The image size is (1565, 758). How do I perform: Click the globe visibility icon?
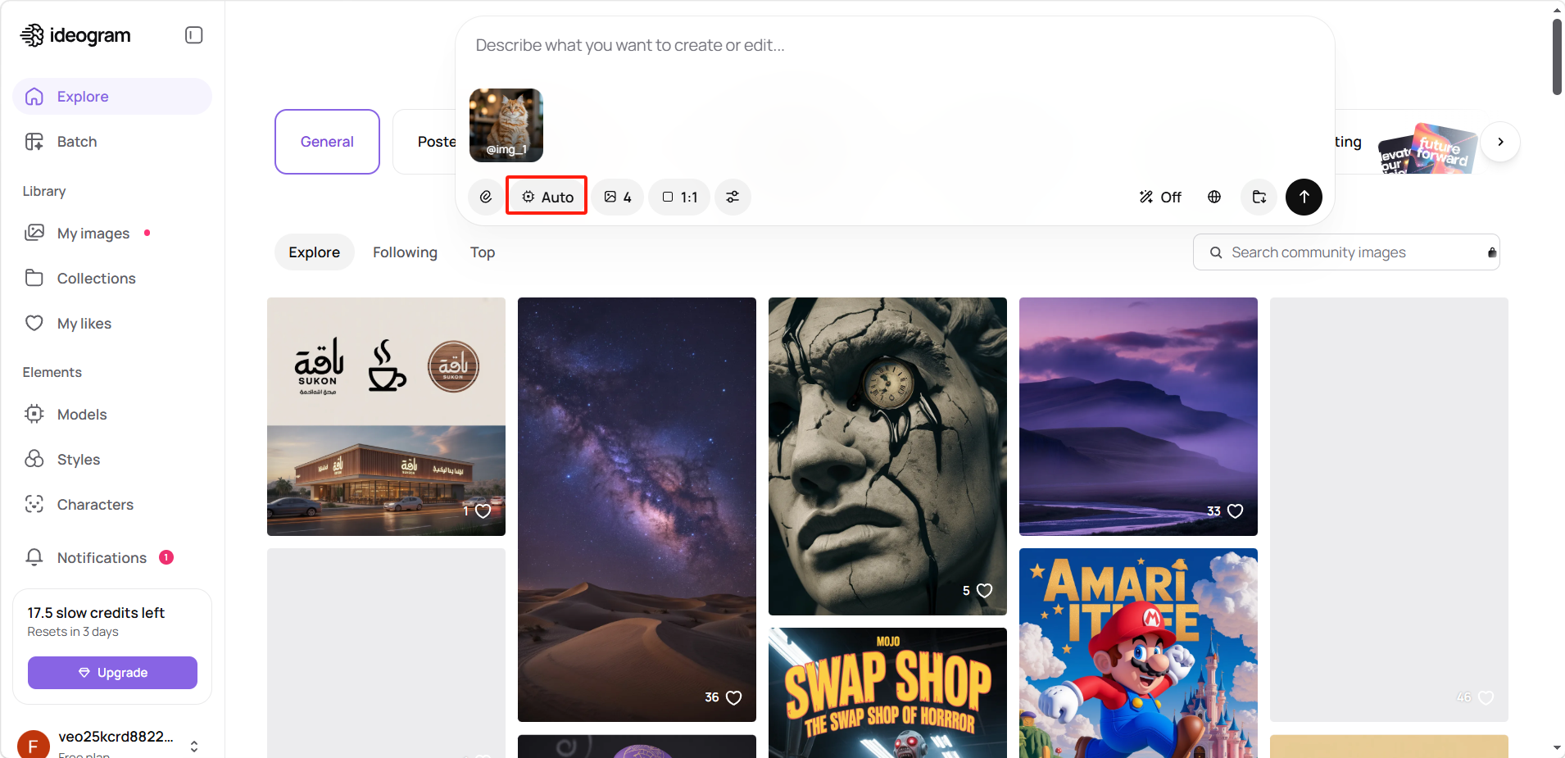(1214, 197)
